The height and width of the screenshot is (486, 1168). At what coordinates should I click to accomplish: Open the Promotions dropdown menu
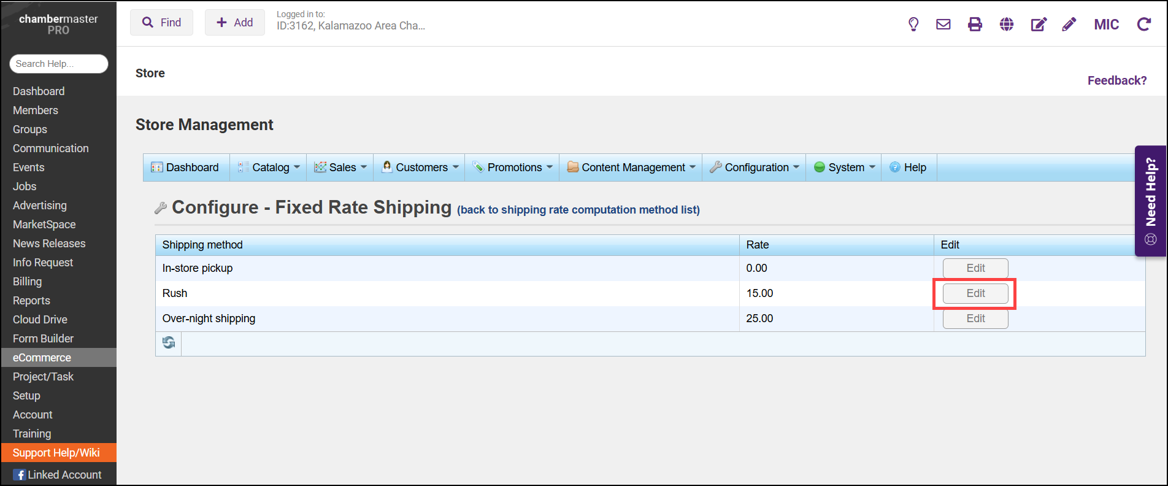click(x=513, y=168)
